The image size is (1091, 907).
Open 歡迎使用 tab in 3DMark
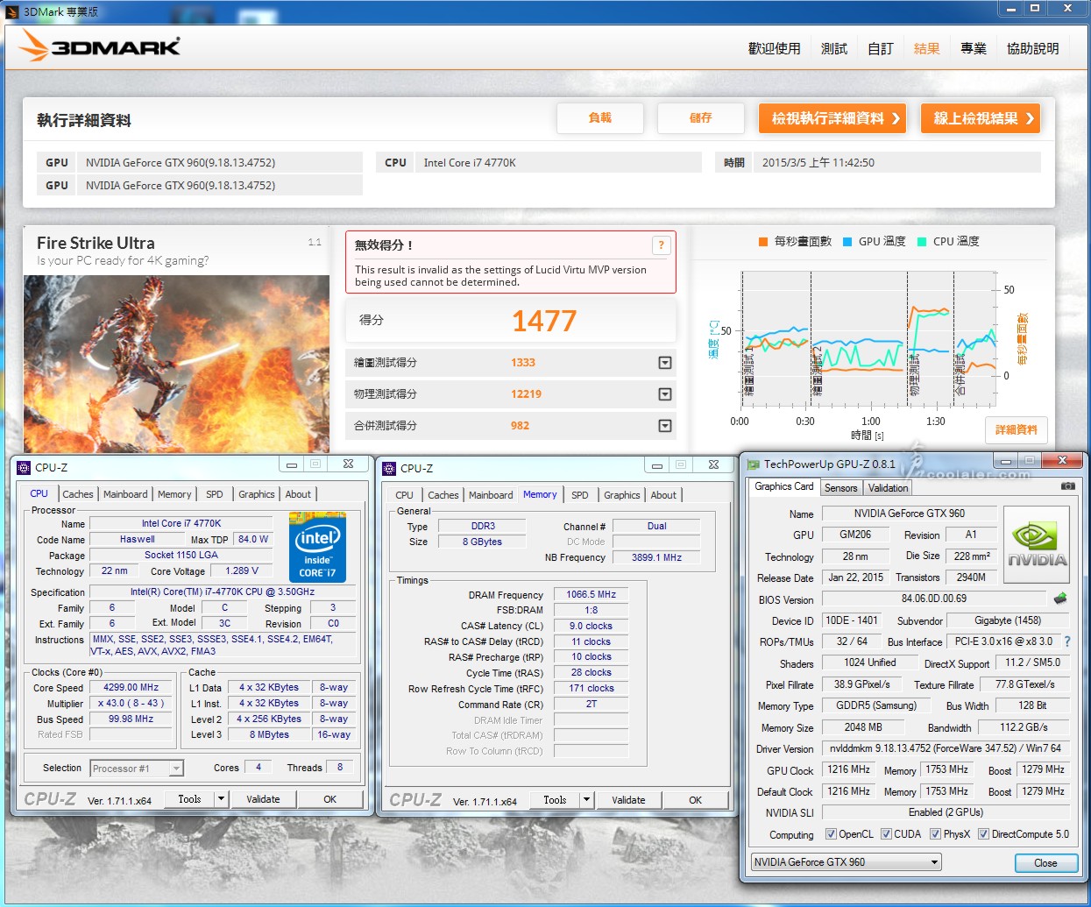coord(774,48)
